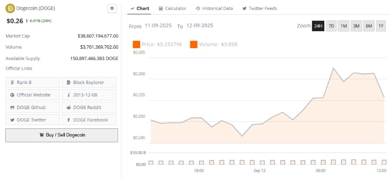Click the Buy / Sell Dogecoin button

(61, 135)
